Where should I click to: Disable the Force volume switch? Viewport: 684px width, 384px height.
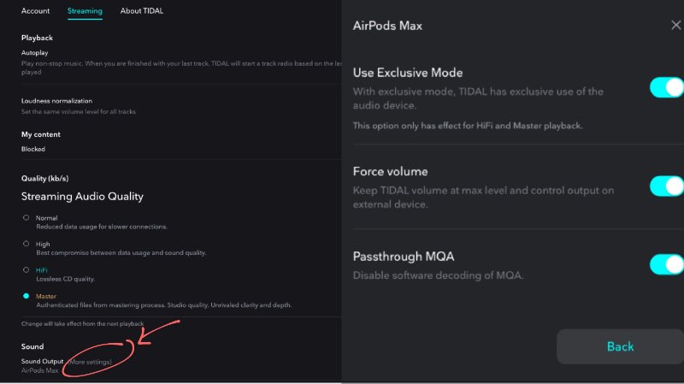(x=667, y=186)
